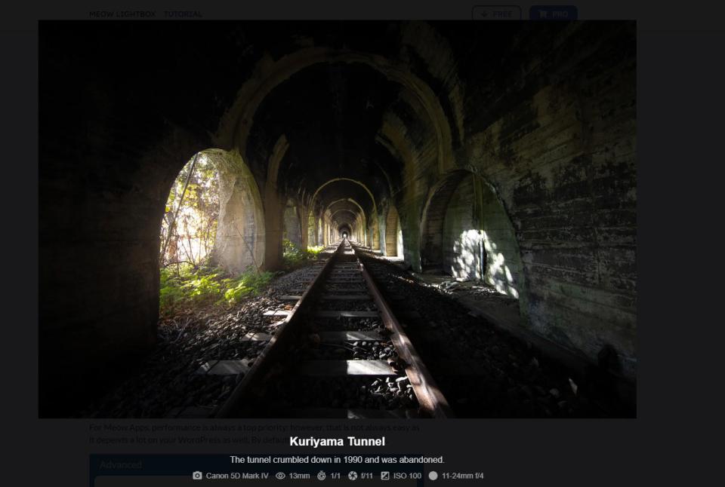Open the Tutorial menu item
725x487 pixels.
coord(183,14)
